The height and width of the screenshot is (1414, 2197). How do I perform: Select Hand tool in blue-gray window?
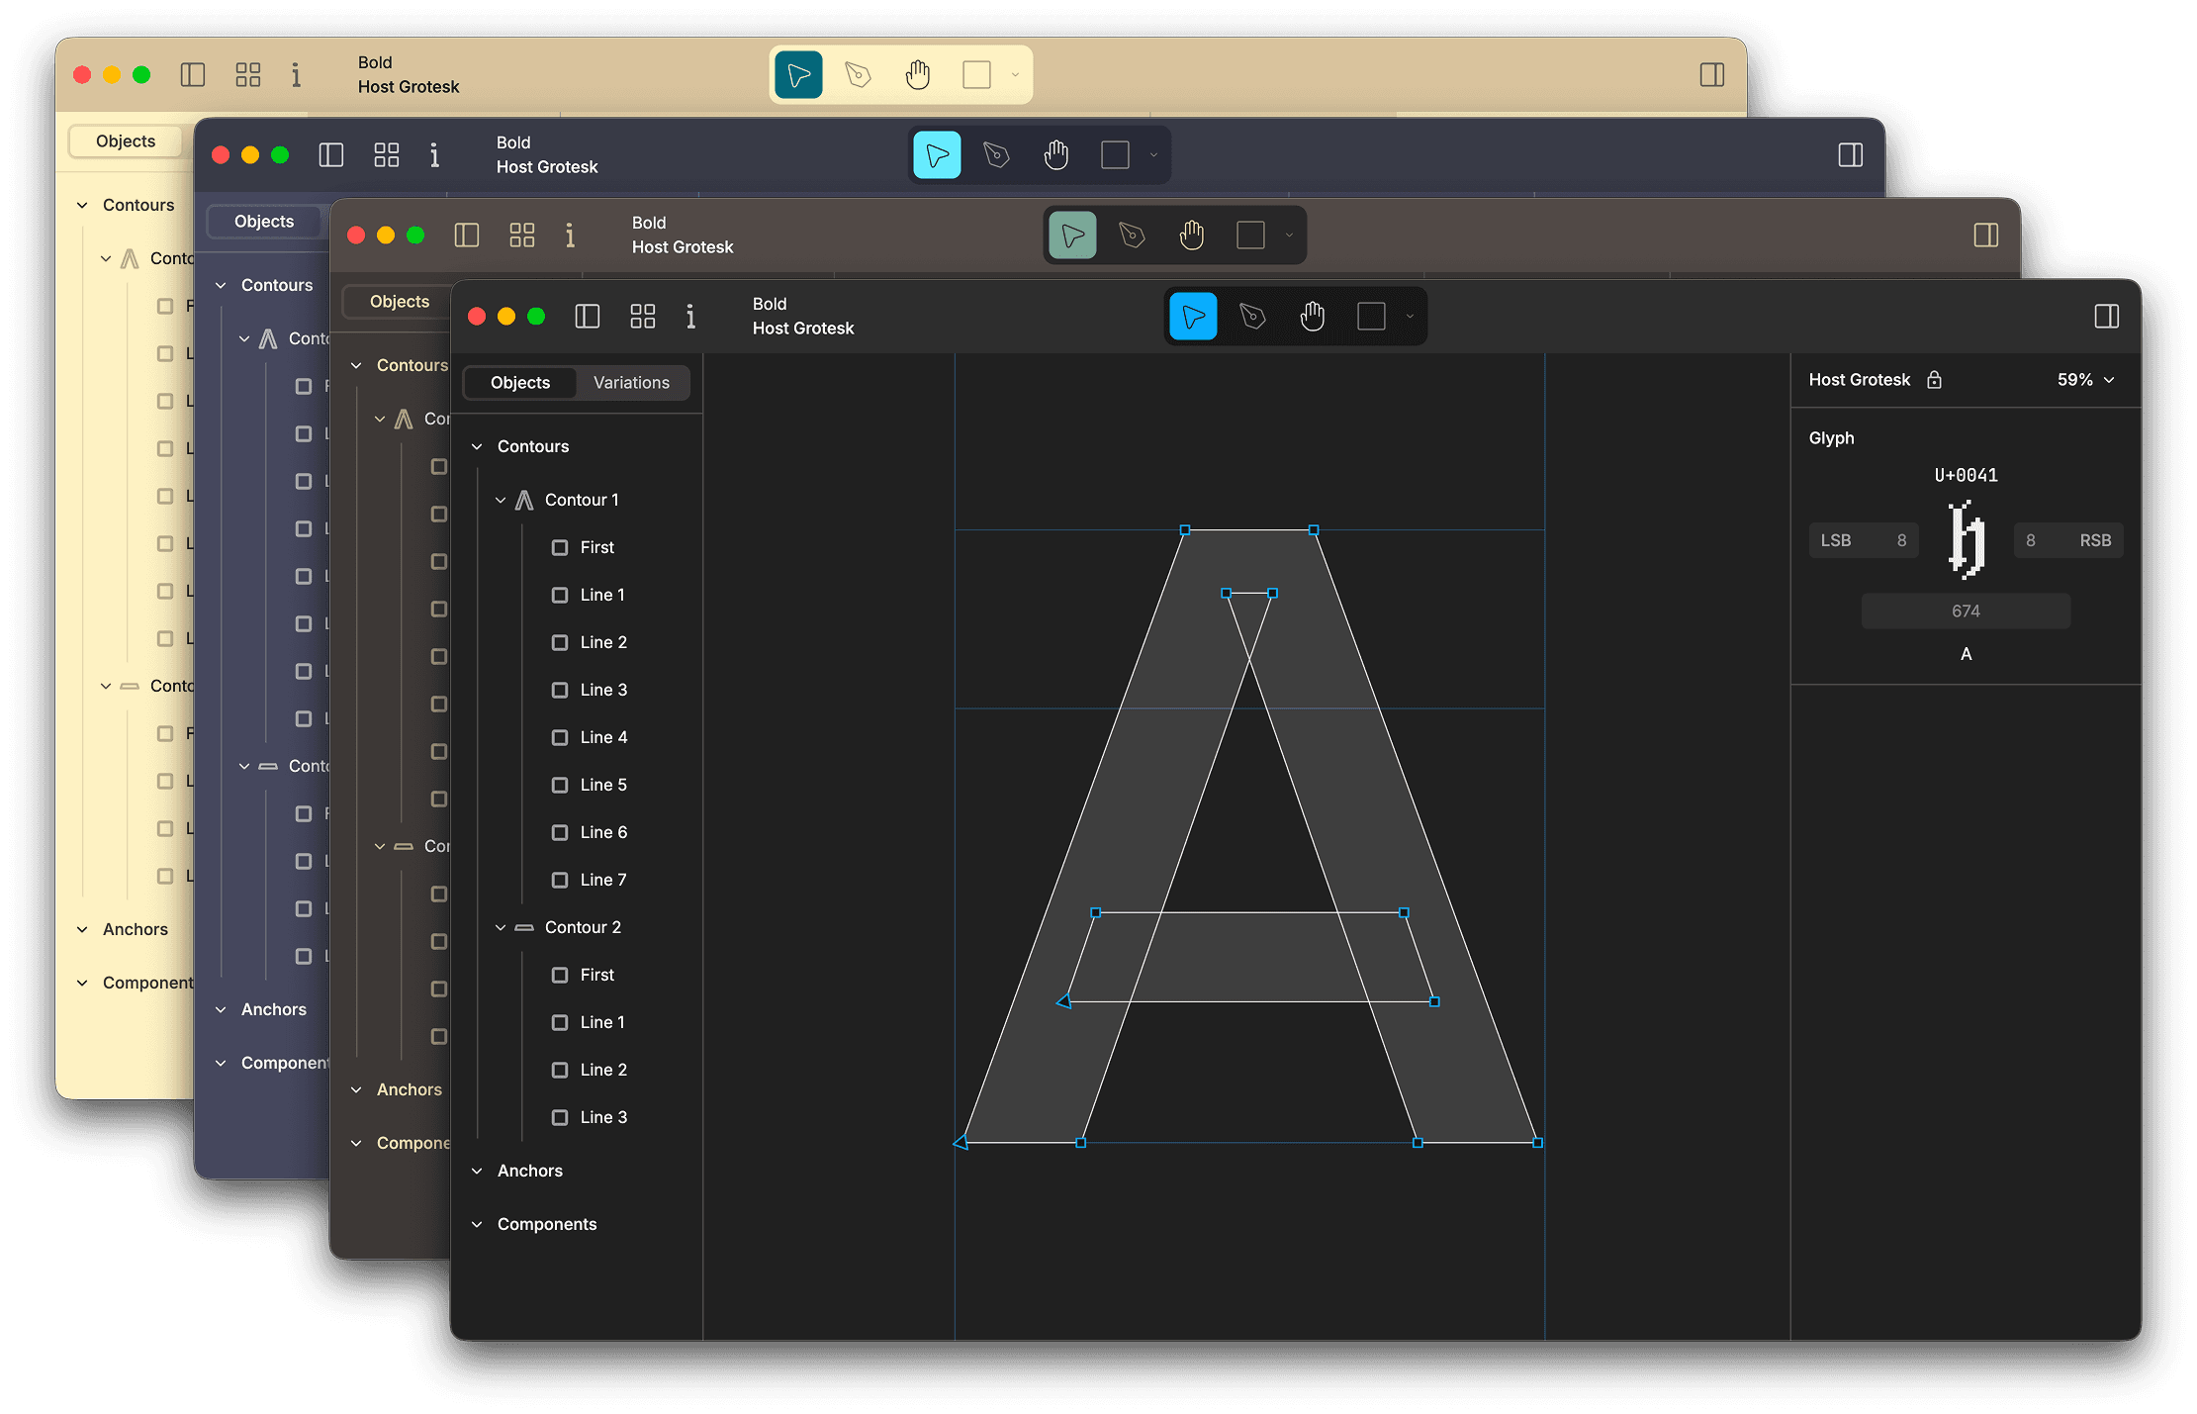(1056, 155)
